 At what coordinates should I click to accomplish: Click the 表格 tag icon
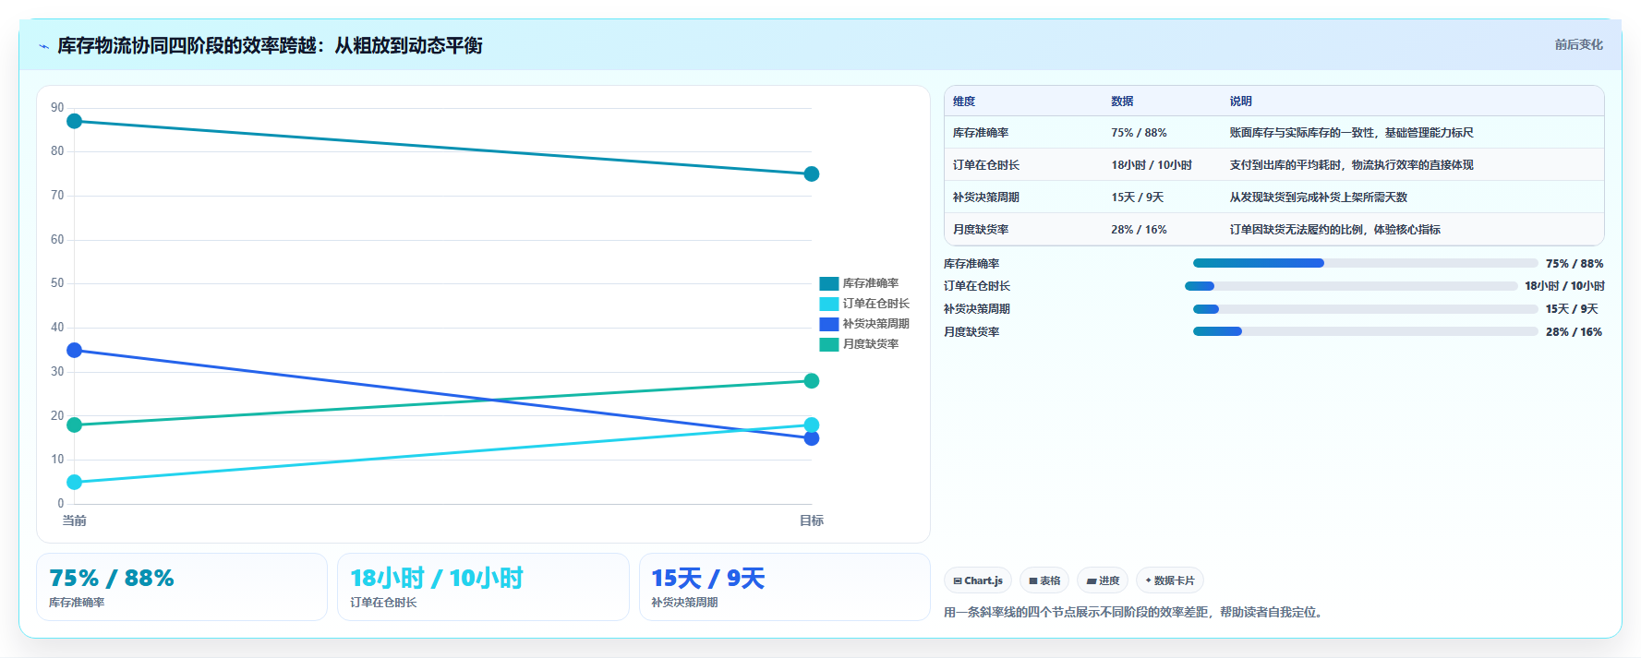pyautogui.click(x=1033, y=581)
